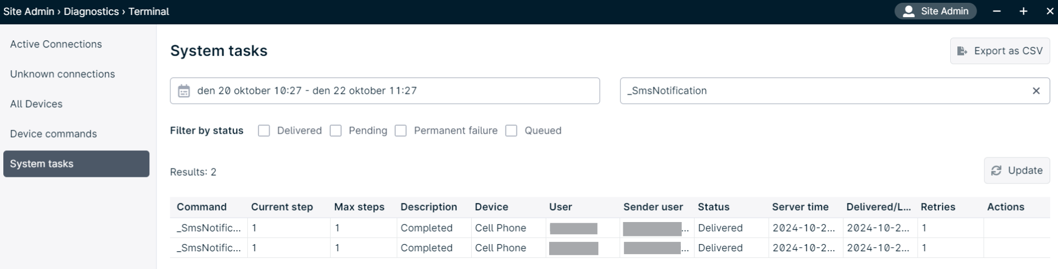Click the plus icon in title bar
This screenshot has width=1058, height=269.
point(1023,11)
